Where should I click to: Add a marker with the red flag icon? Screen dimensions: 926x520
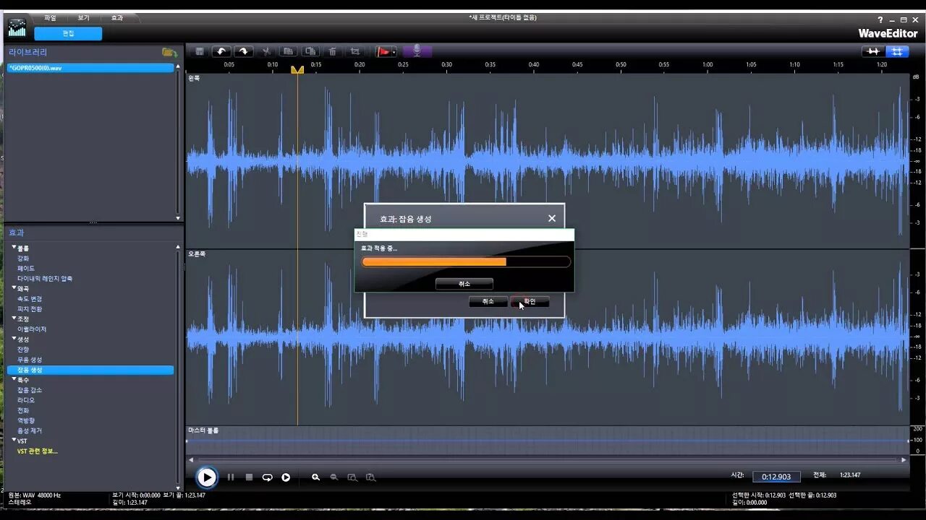click(383, 51)
